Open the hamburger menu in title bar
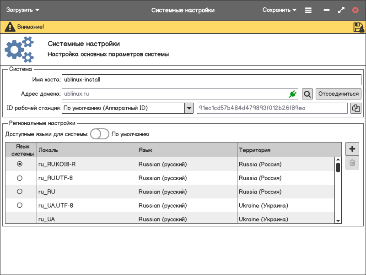 (308, 10)
